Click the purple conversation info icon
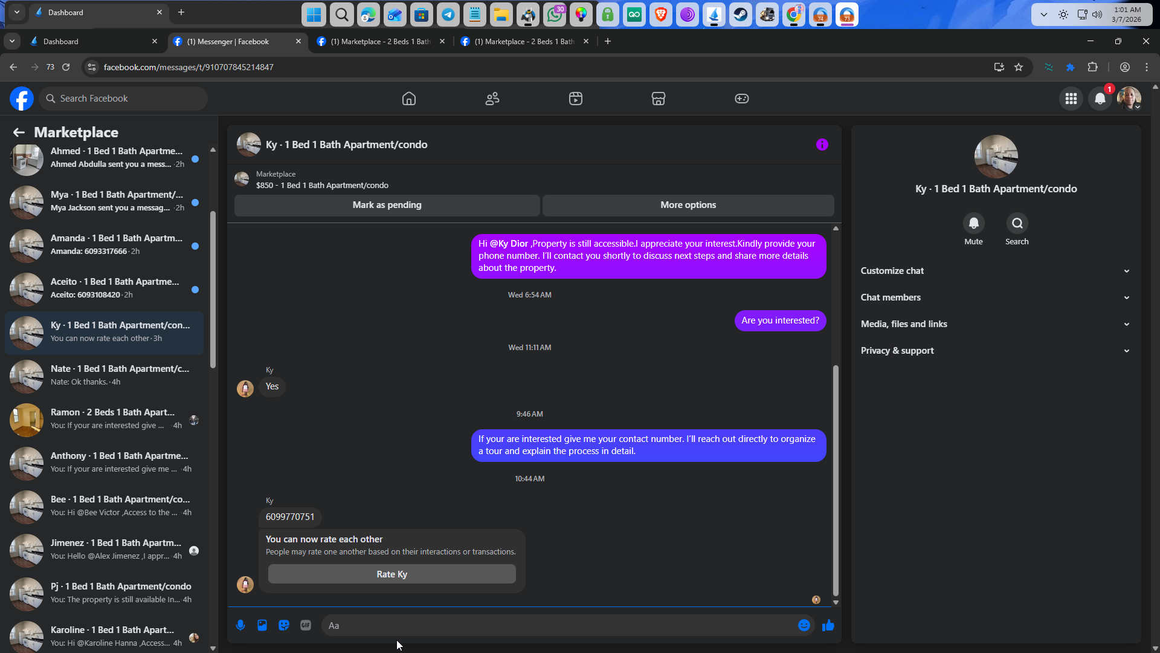 822,145
